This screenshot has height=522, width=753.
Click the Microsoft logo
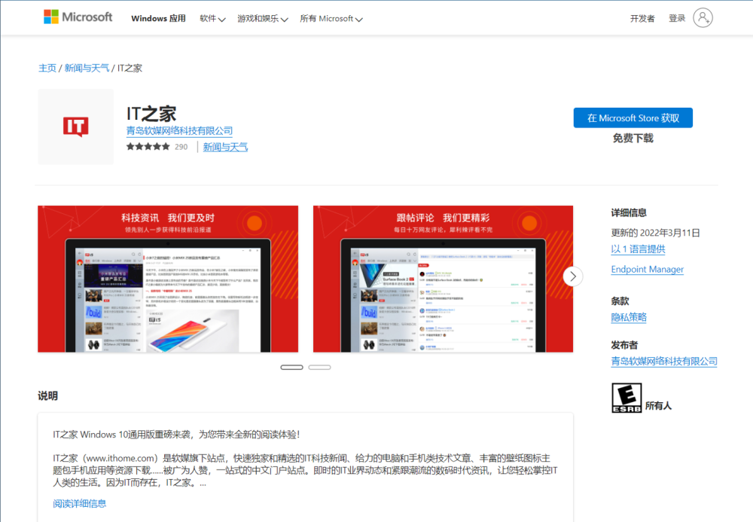[78, 17]
